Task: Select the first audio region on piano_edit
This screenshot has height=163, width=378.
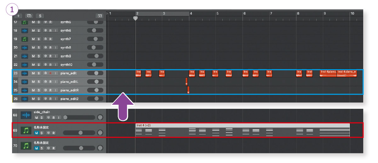Action: click(x=138, y=73)
